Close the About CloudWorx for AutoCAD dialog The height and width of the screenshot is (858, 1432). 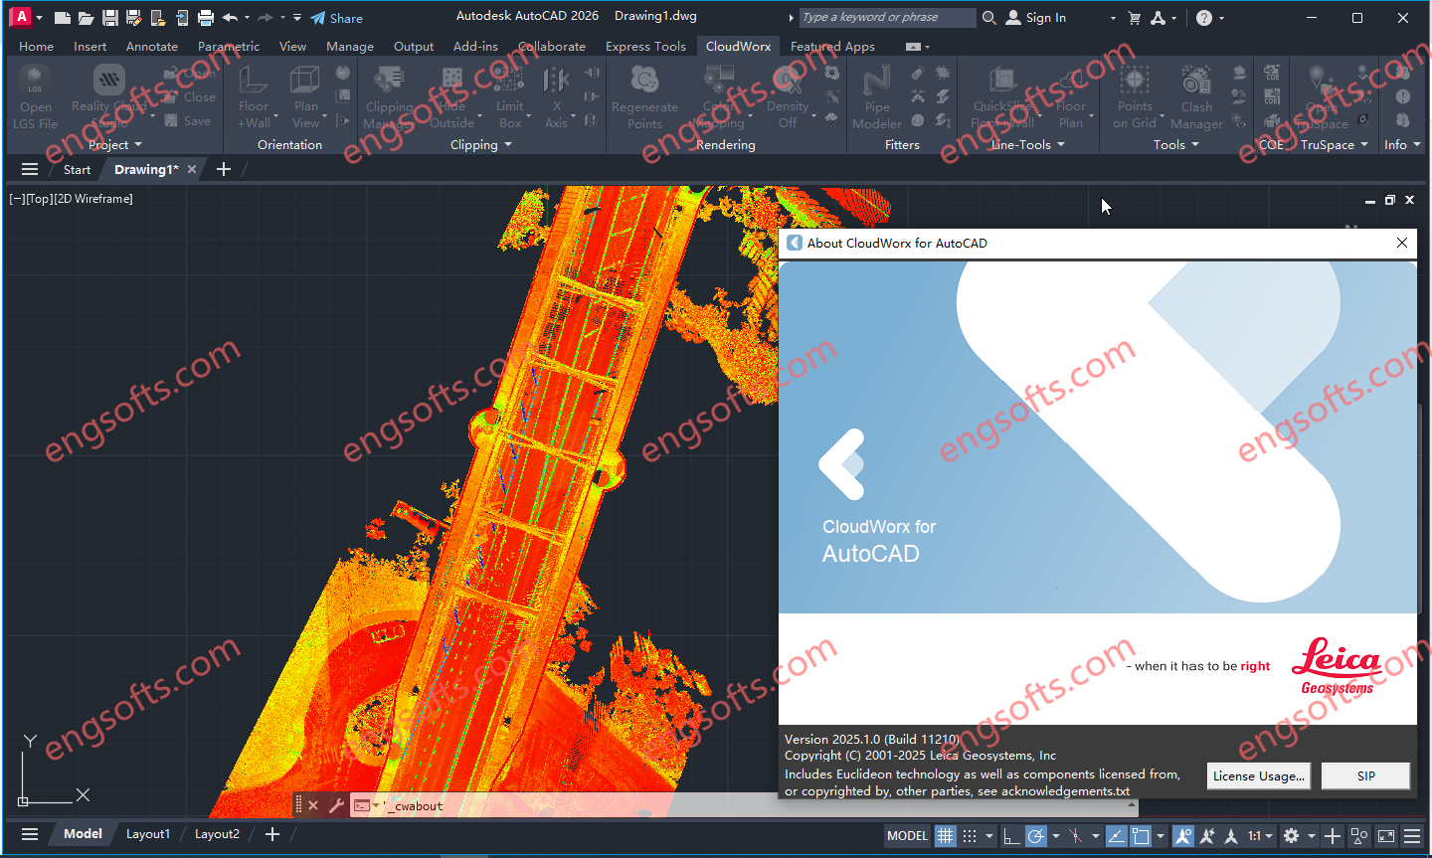1401,243
